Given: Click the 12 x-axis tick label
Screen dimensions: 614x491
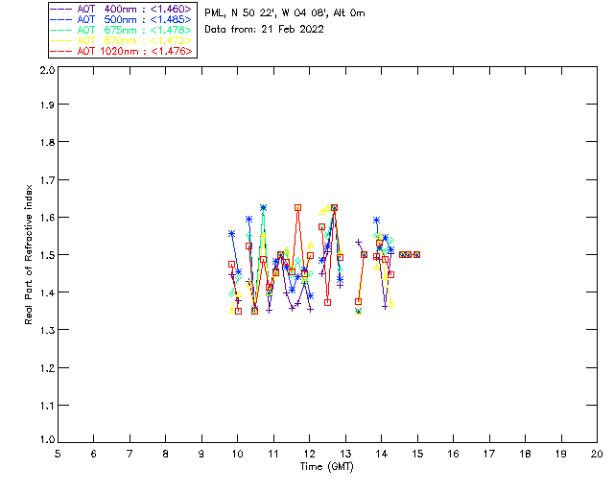Looking at the screenshot, I should tap(309, 454).
